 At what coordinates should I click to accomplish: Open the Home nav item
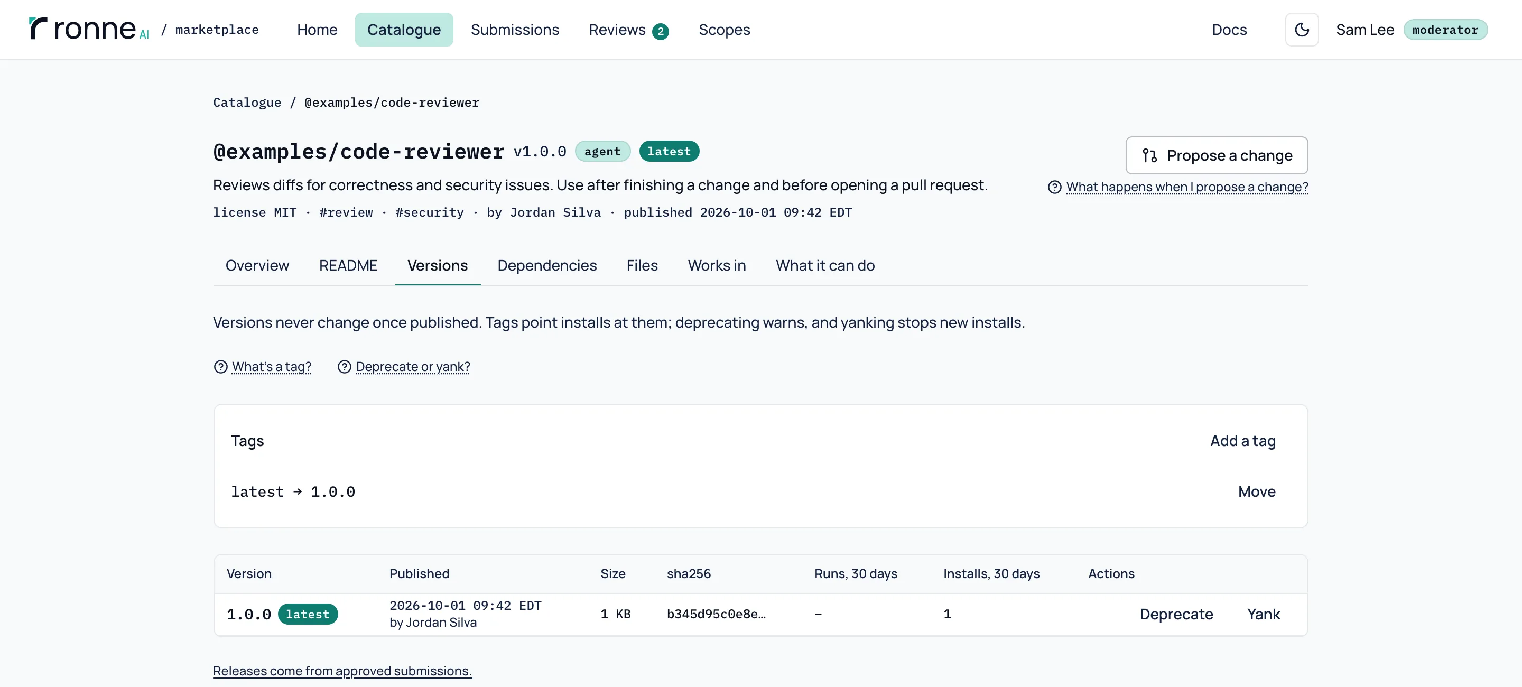(x=317, y=30)
